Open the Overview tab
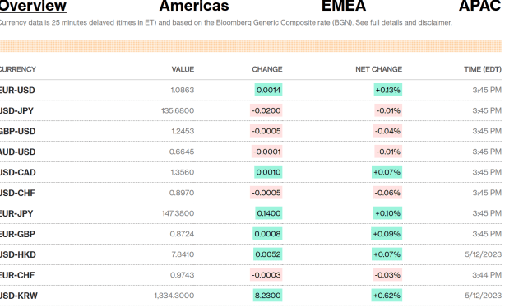This screenshot has width=514, height=308. coord(33,6)
